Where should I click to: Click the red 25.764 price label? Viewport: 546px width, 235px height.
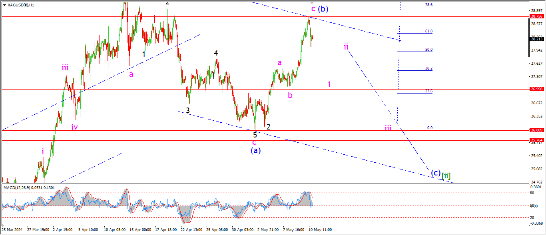pyautogui.click(x=536, y=140)
